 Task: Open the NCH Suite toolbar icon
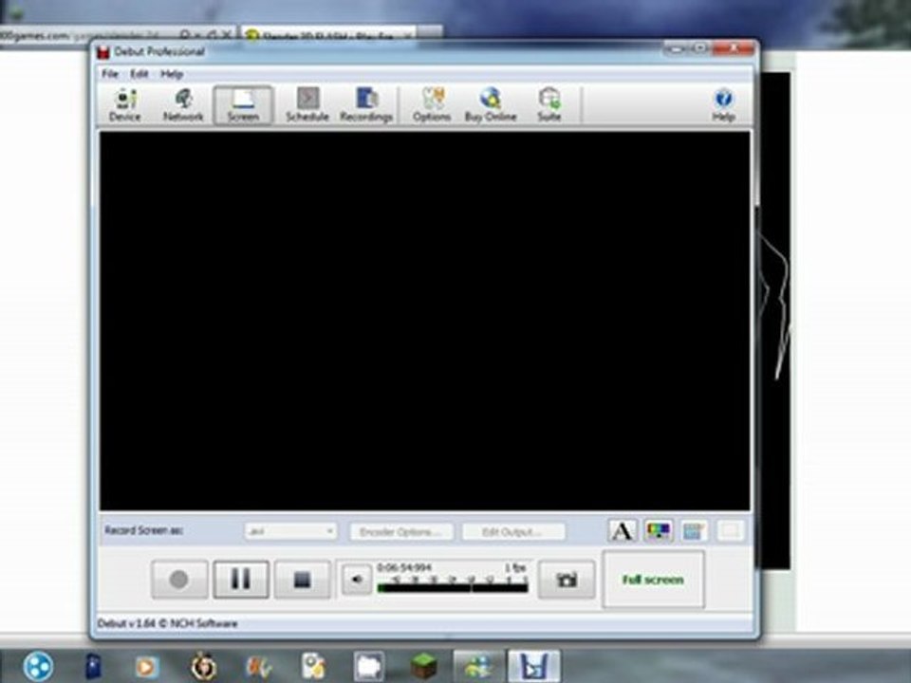pos(549,105)
